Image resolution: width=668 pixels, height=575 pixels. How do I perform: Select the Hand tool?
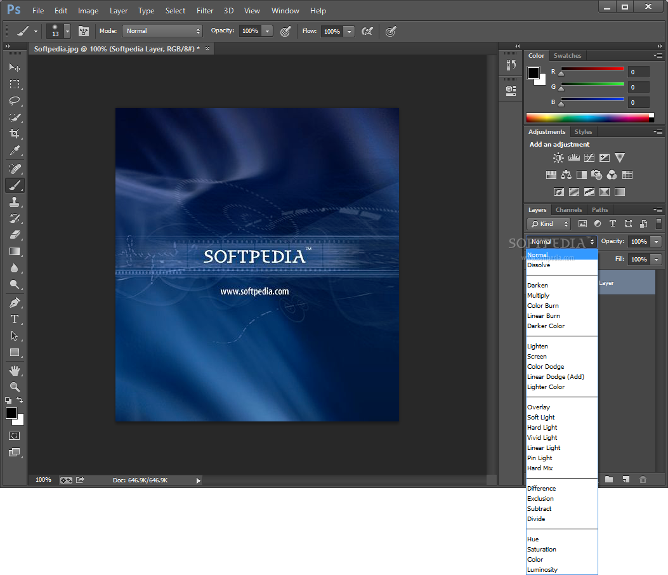[15, 371]
